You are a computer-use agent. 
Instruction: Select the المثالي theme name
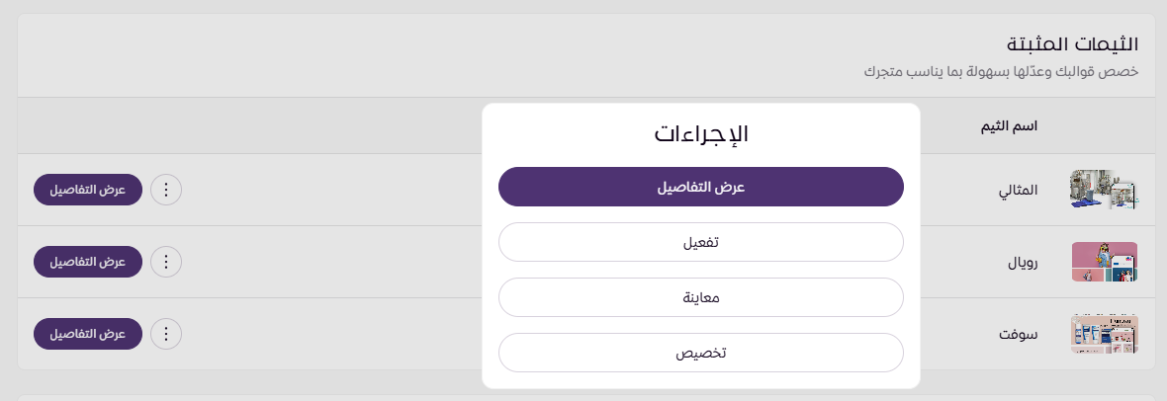[1019, 190]
